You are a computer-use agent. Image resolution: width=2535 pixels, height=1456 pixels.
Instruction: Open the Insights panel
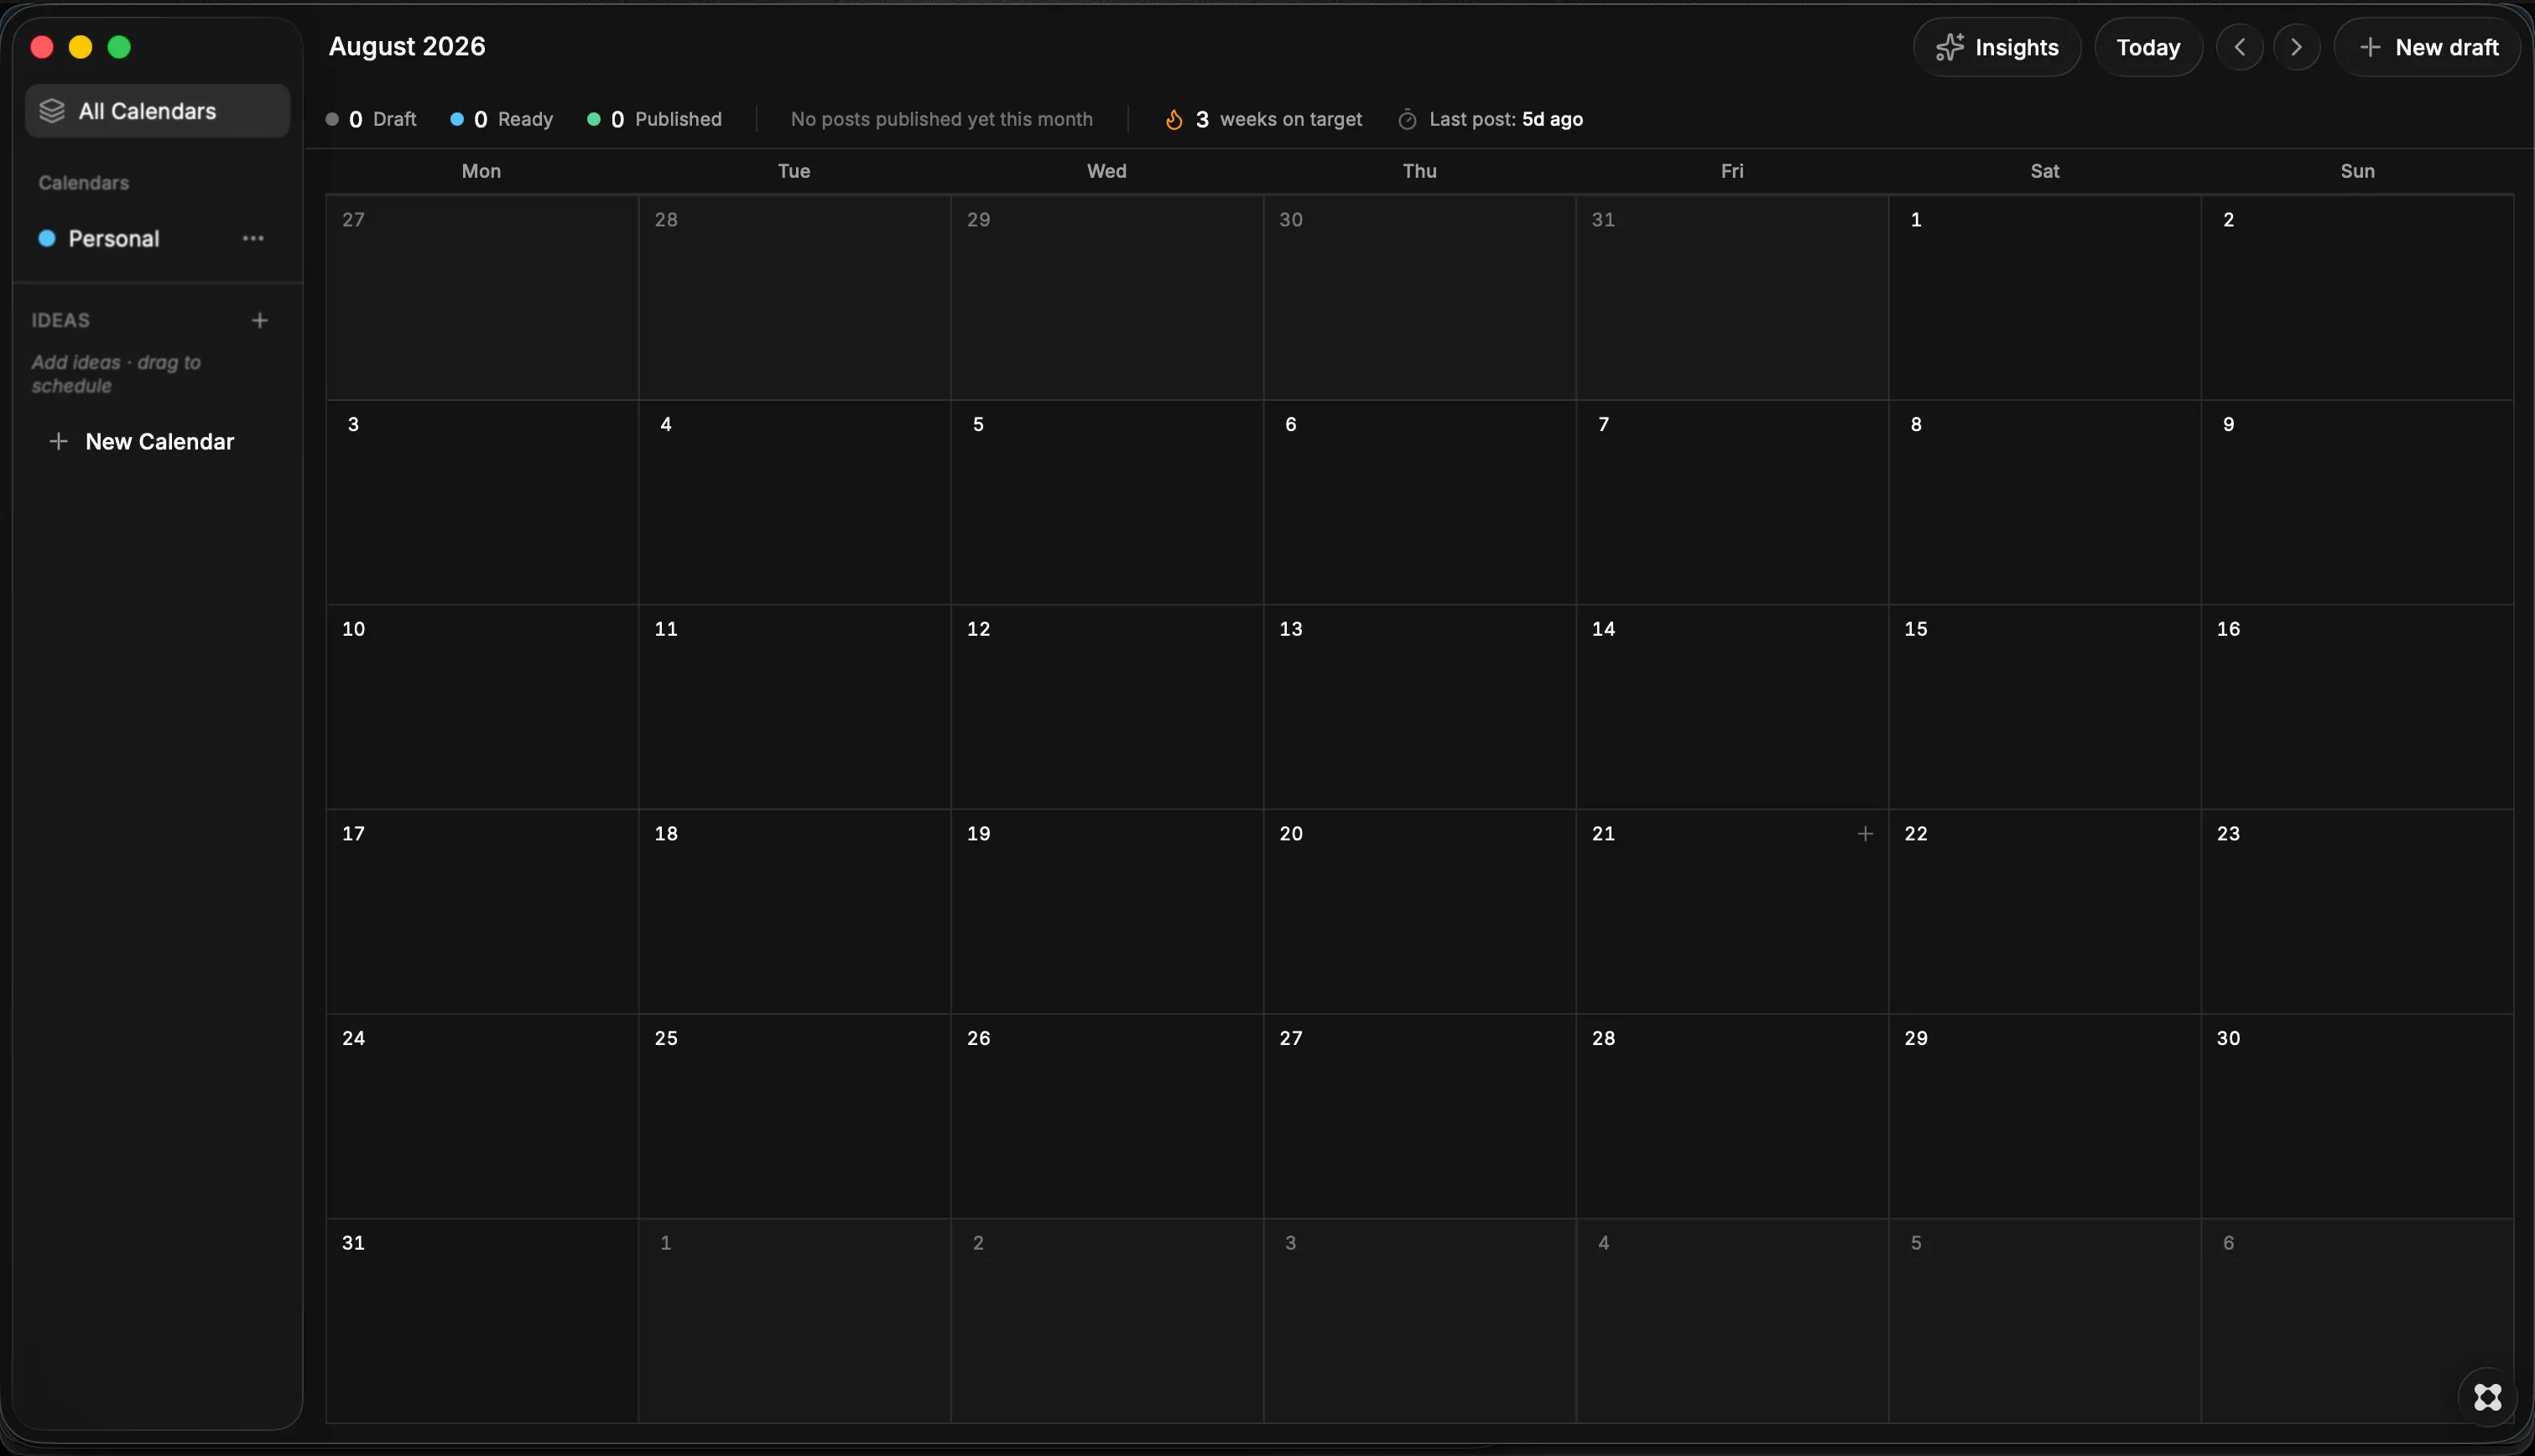(1997, 47)
